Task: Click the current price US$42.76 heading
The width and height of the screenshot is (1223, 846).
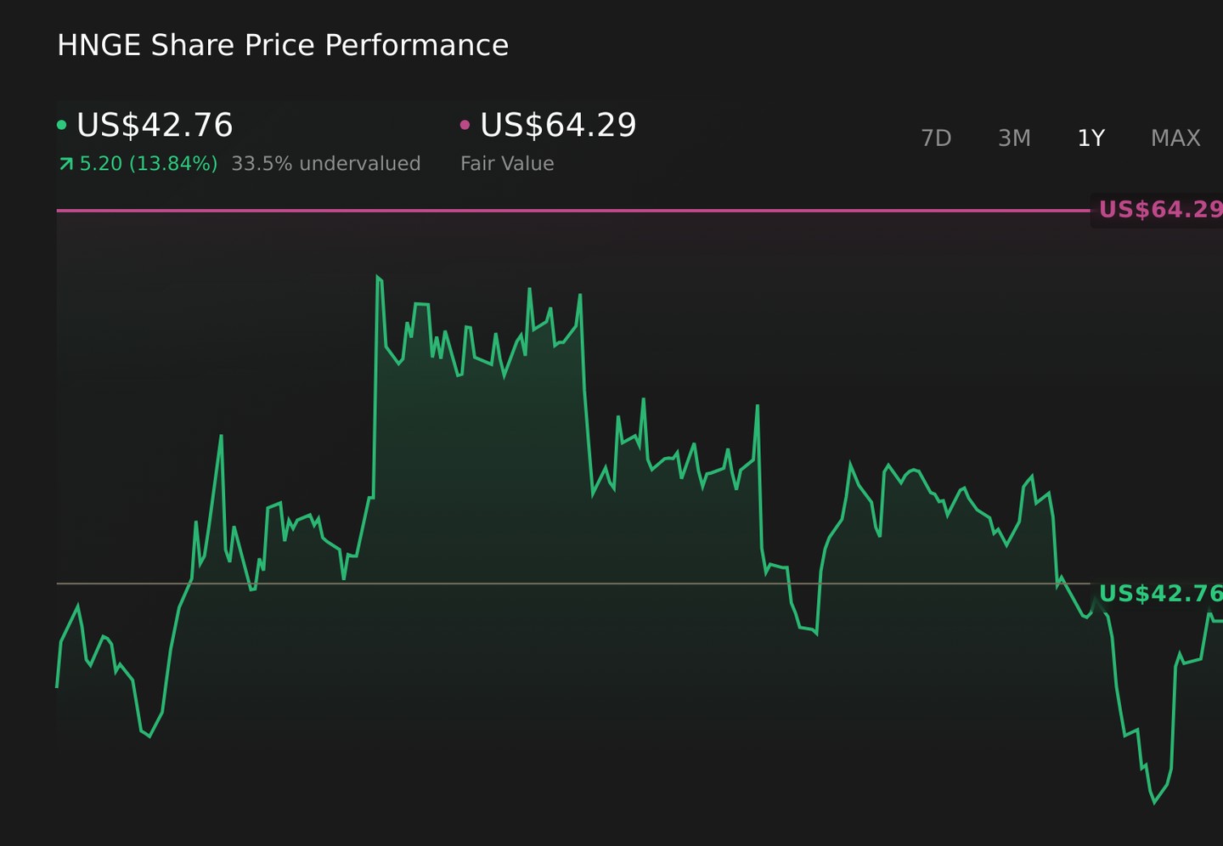Action: 155,125
